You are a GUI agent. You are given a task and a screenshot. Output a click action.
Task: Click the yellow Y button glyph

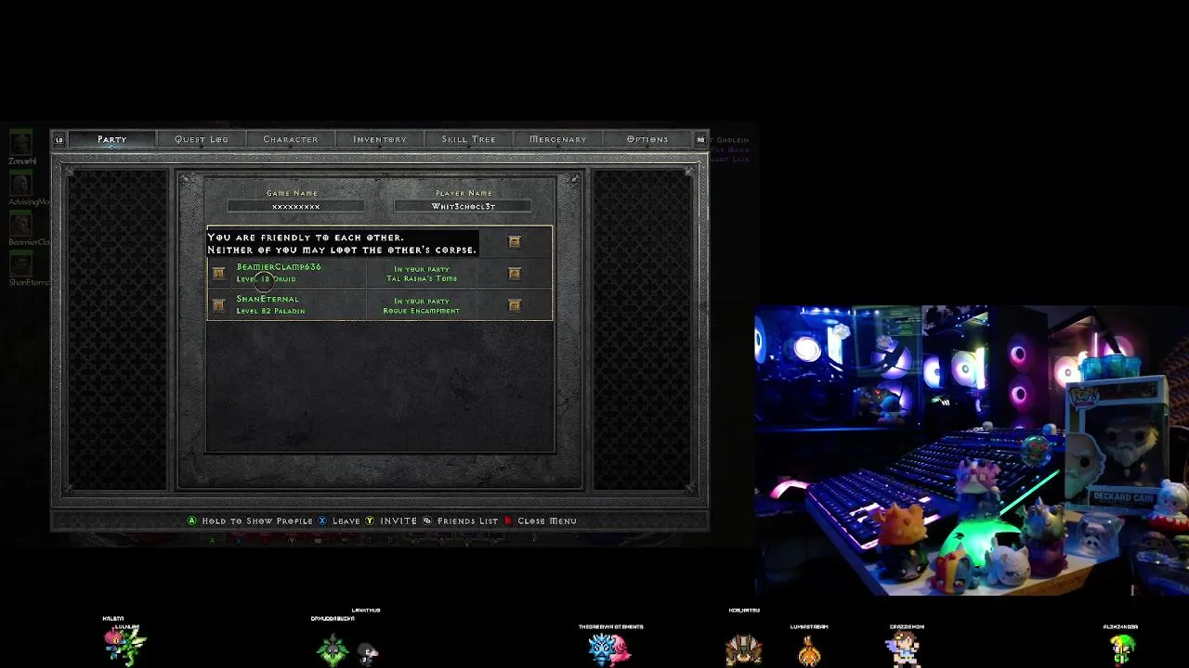coord(370,521)
